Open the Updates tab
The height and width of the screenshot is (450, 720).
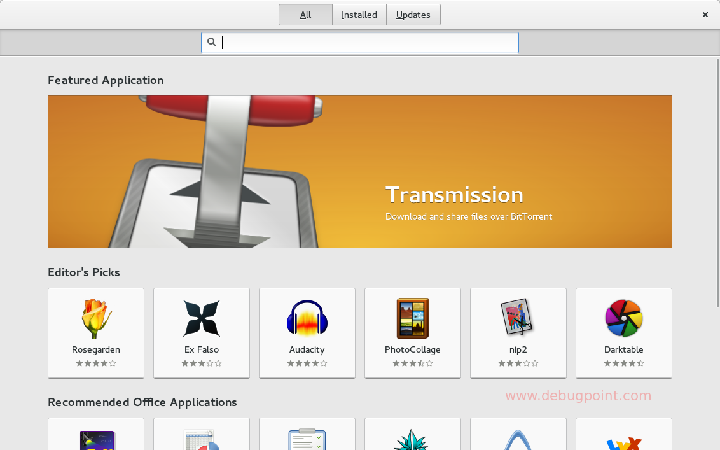pyautogui.click(x=413, y=15)
